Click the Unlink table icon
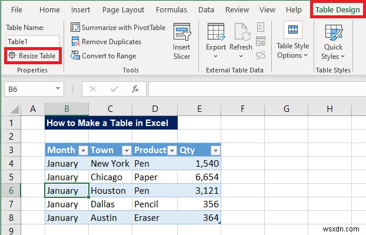This screenshot has width=366, height=235. 261,55
